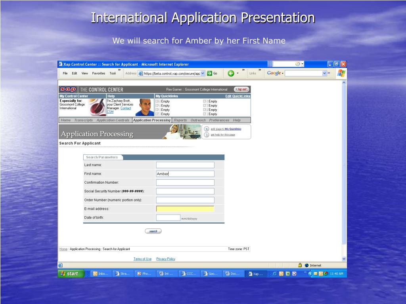Click the Confirmation Number input field
The height and width of the screenshot is (304, 406).
(185, 182)
